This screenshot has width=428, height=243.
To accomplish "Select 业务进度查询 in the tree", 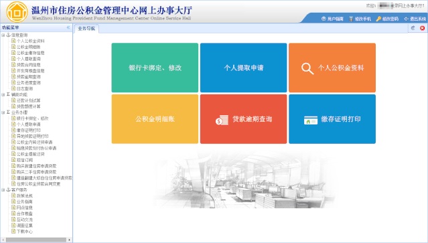I will [x=28, y=82].
